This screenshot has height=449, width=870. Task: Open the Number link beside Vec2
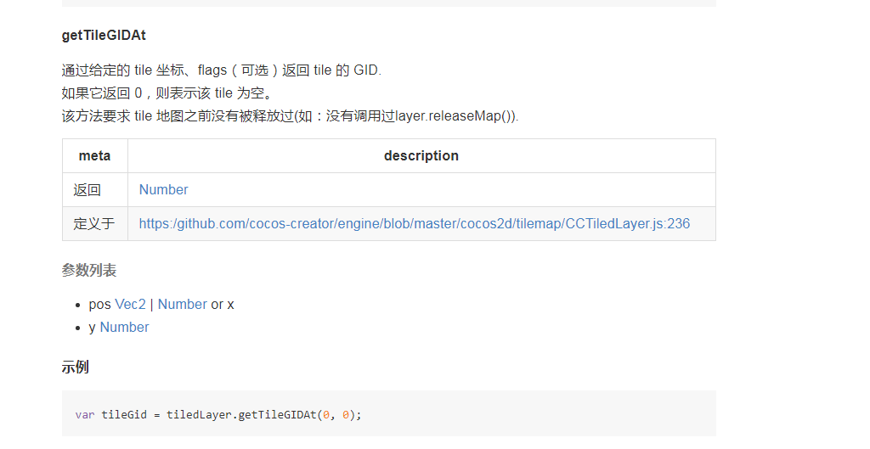182,305
